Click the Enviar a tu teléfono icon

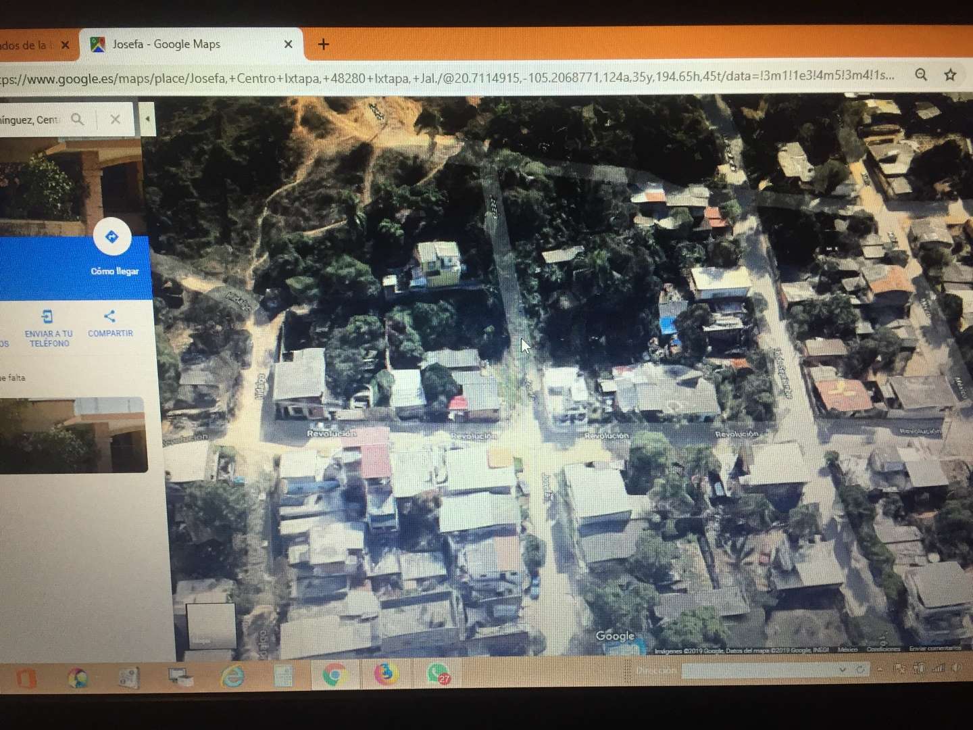pos(47,316)
